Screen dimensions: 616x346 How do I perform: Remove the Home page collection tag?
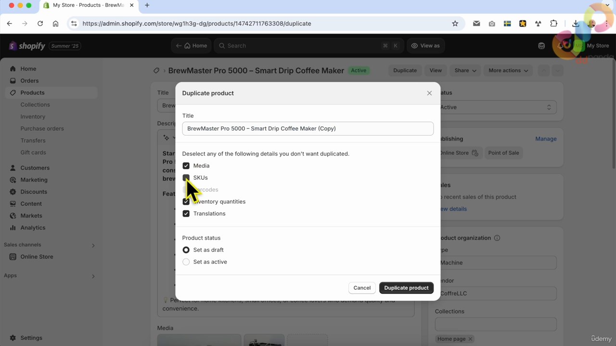click(x=470, y=339)
